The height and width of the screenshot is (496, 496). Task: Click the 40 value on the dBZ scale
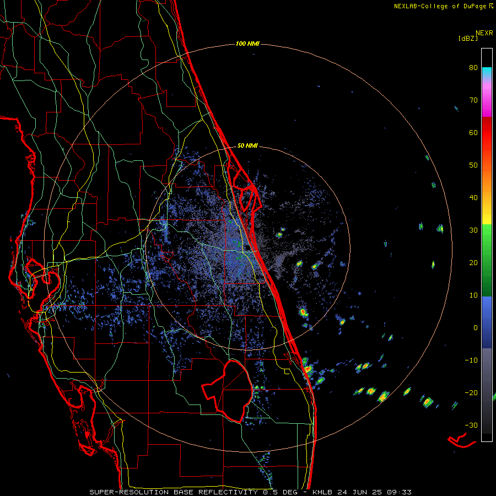tap(473, 198)
